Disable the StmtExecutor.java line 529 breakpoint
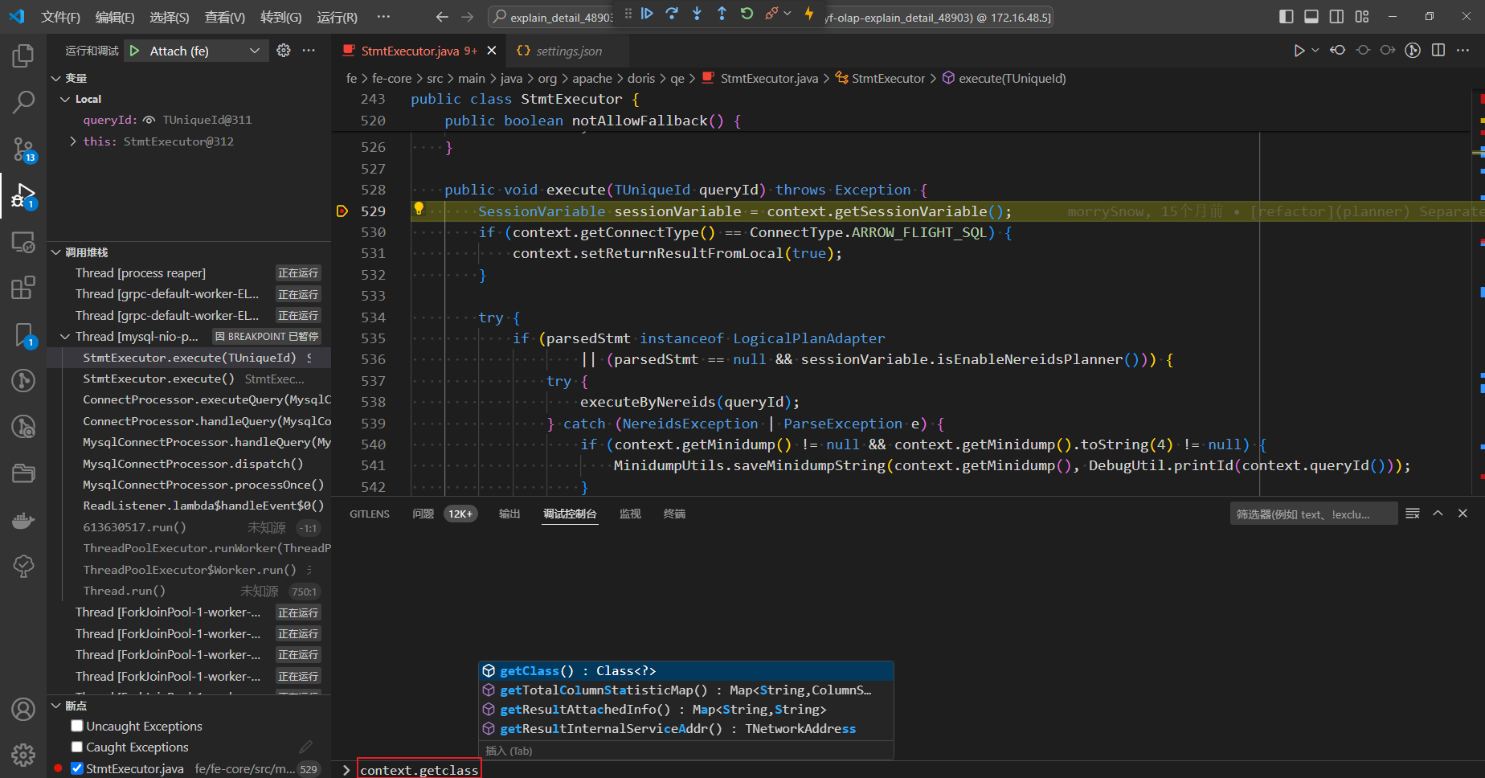This screenshot has height=778, width=1485. tap(76, 768)
